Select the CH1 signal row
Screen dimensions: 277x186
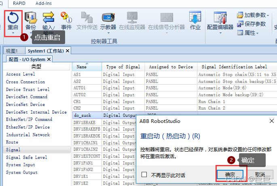(175, 101)
